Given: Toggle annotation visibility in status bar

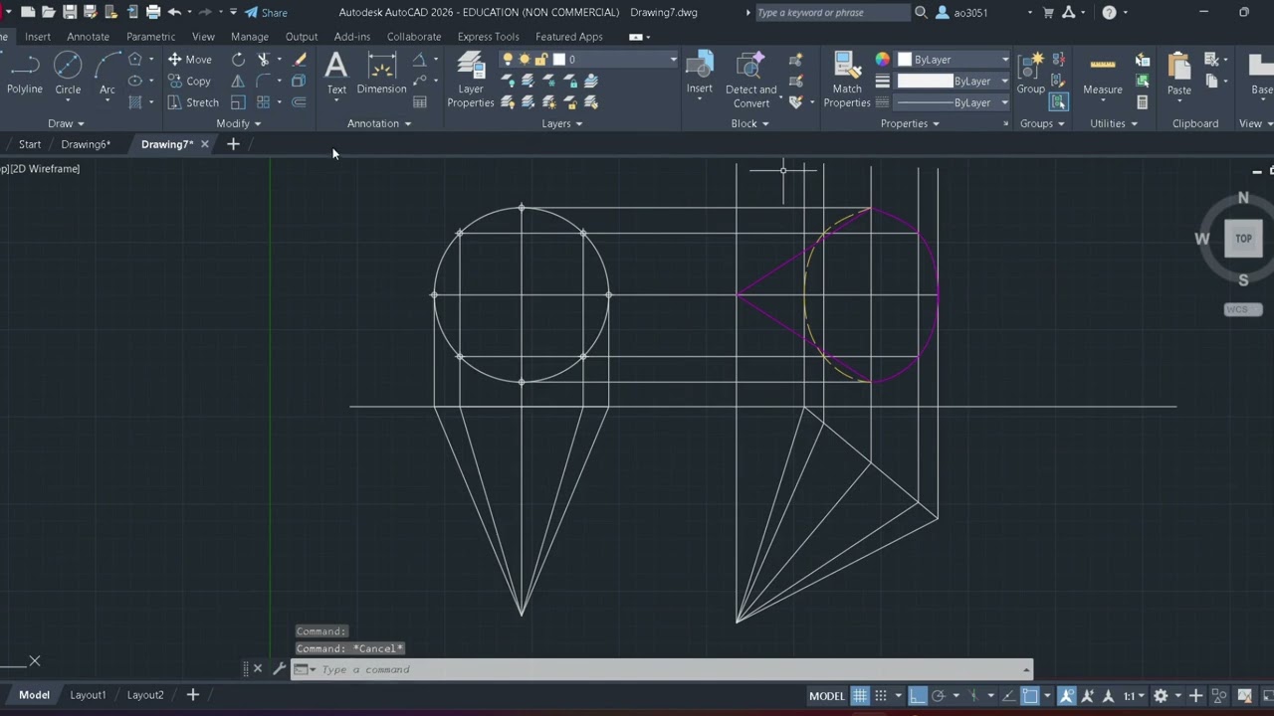Looking at the screenshot, I should tap(1066, 696).
